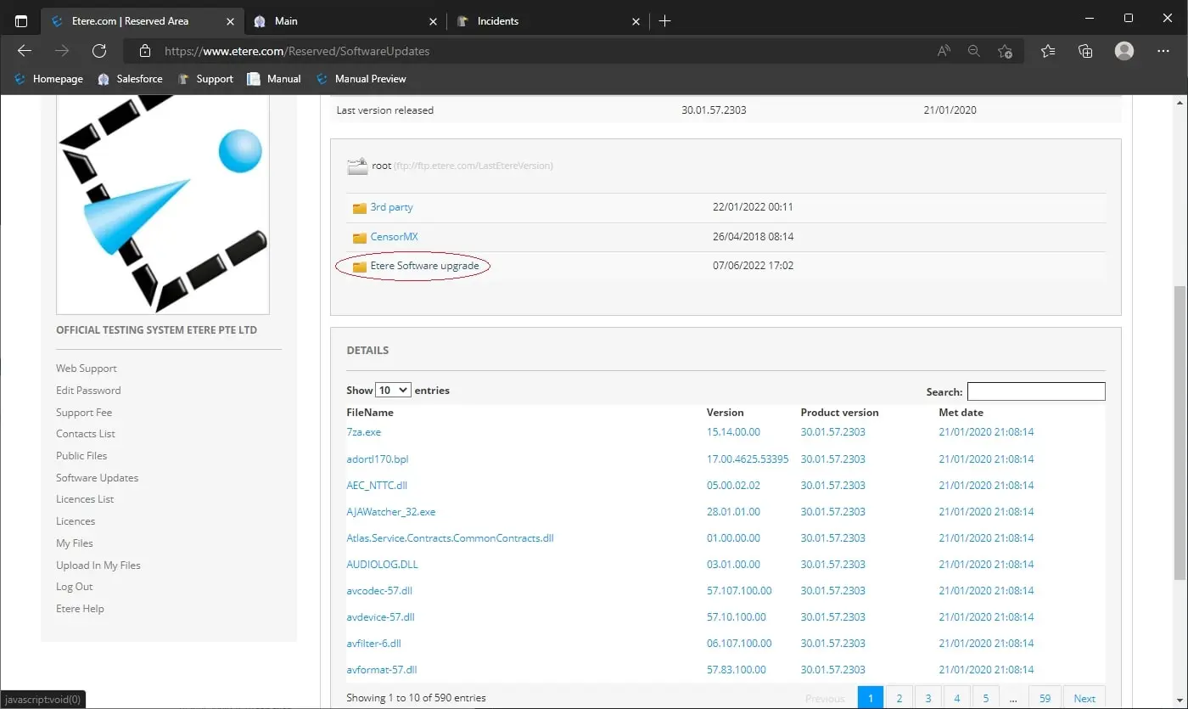Open the Etere Software upgrade folder
The width and height of the screenshot is (1188, 709).
[x=424, y=266]
